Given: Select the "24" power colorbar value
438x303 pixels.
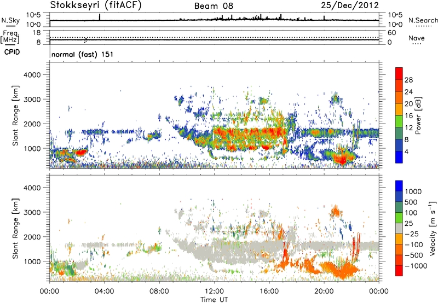Looking at the screenshot, I should (408, 92).
